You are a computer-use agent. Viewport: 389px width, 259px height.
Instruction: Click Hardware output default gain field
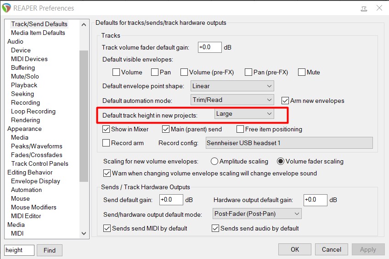[316, 200]
